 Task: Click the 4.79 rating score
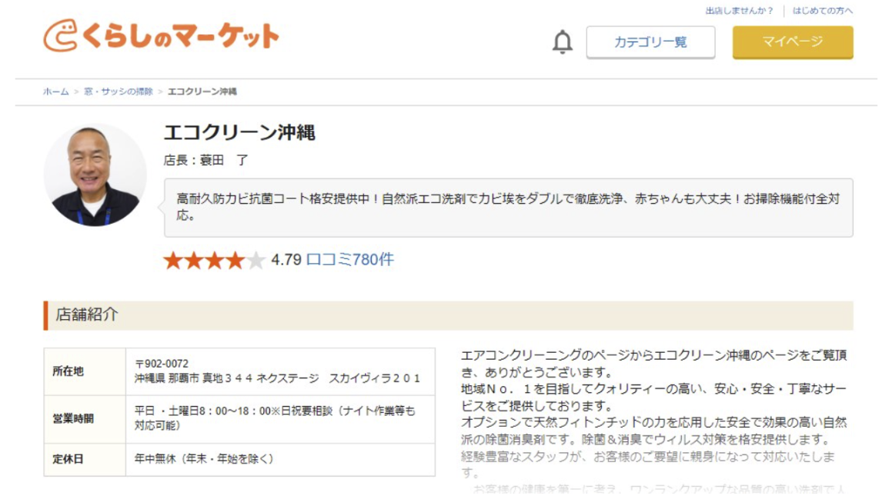[286, 260]
